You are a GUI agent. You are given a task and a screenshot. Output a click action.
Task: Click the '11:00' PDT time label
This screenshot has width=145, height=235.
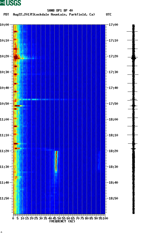tap(4, 119)
